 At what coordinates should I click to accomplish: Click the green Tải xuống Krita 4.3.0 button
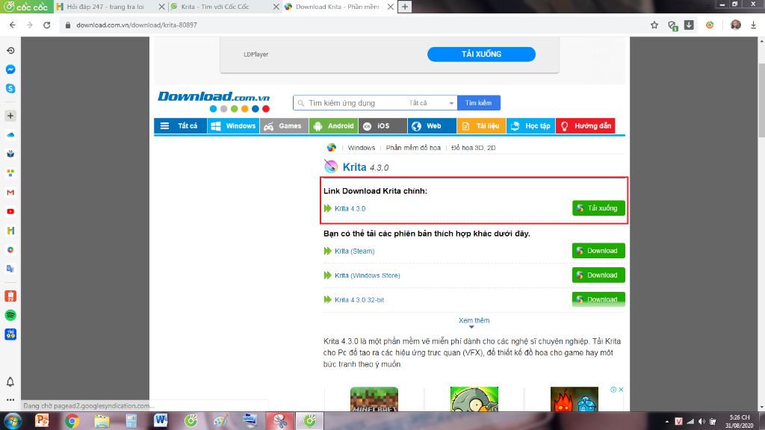[x=598, y=208]
